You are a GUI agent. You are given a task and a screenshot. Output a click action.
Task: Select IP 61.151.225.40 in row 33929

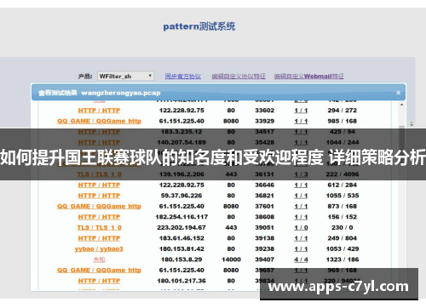point(181,121)
